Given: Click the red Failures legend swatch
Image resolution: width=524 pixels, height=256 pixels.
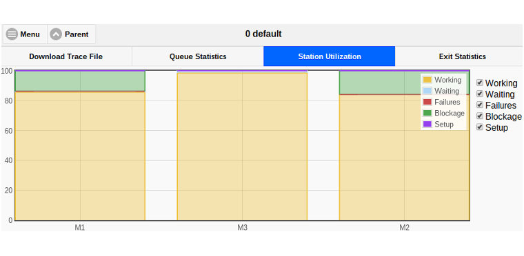Looking at the screenshot, I should (x=427, y=102).
